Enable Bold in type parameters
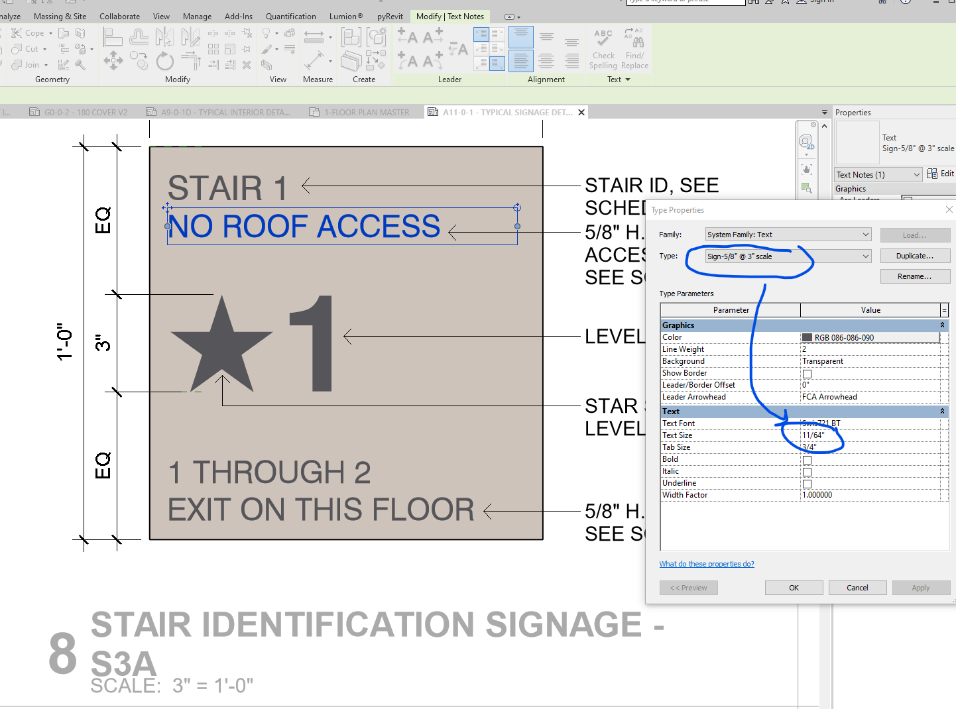This screenshot has width=956, height=709. 807,460
